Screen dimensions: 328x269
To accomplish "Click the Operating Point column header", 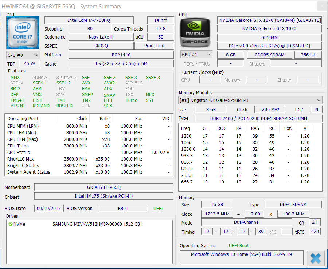I will (31, 118).
